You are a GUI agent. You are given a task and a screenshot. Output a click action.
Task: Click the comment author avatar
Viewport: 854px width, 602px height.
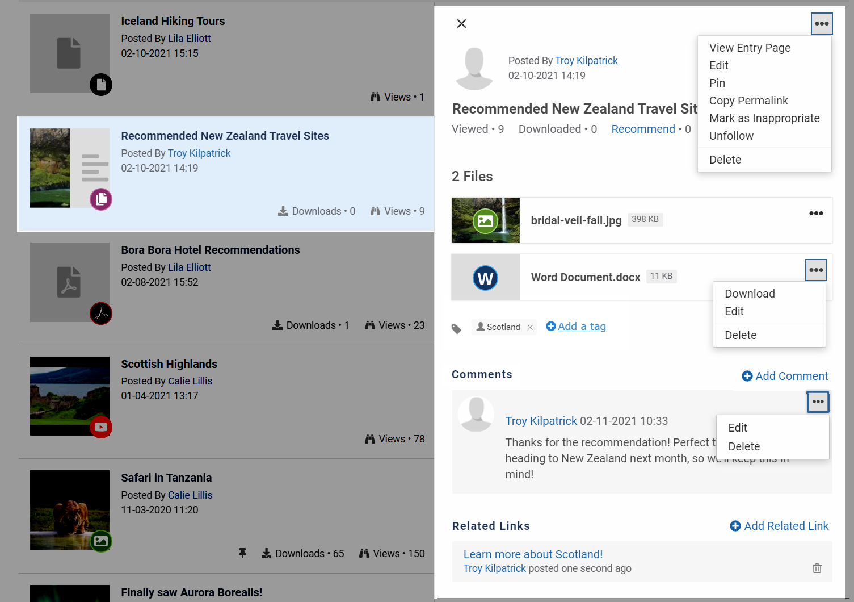(476, 413)
